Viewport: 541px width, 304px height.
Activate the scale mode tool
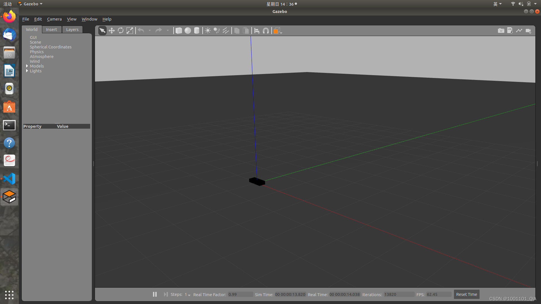130,30
